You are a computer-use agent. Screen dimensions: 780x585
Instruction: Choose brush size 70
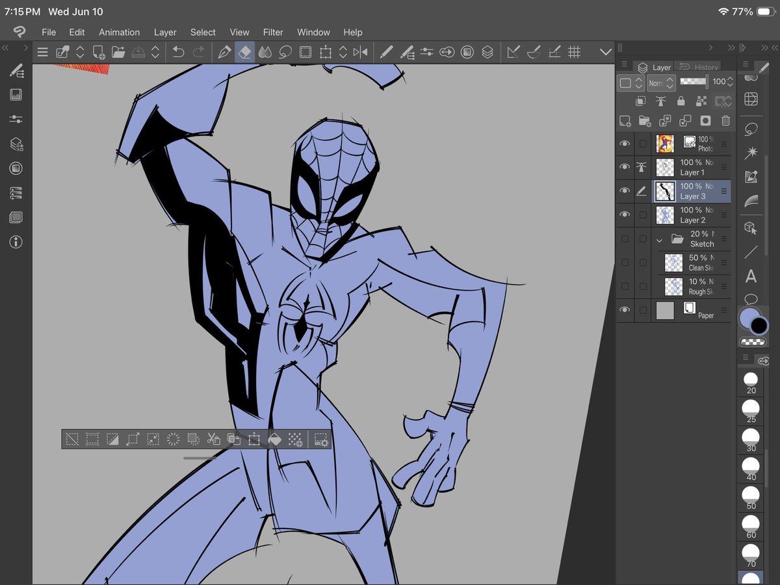[751, 554]
